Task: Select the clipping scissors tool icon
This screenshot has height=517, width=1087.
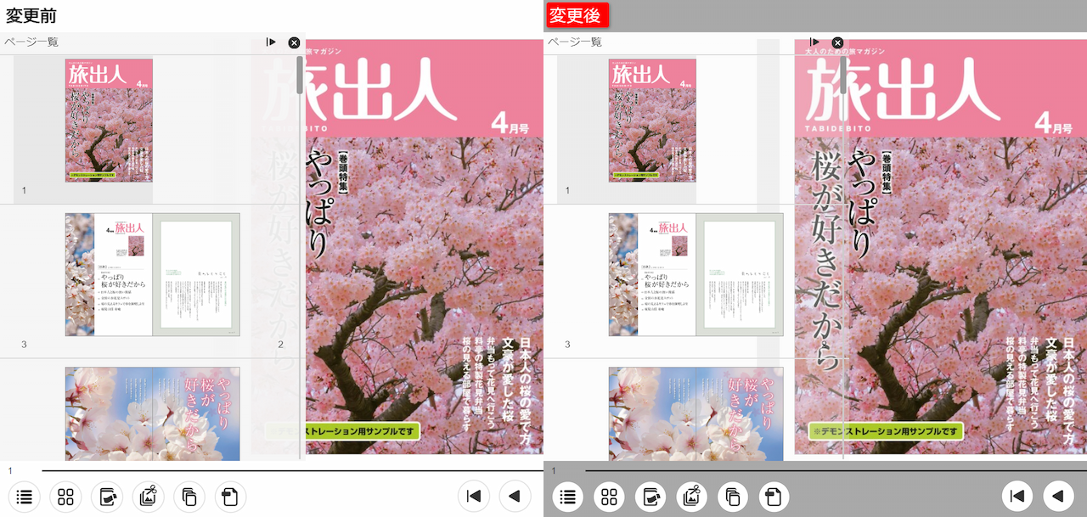Action: [x=148, y=497]
